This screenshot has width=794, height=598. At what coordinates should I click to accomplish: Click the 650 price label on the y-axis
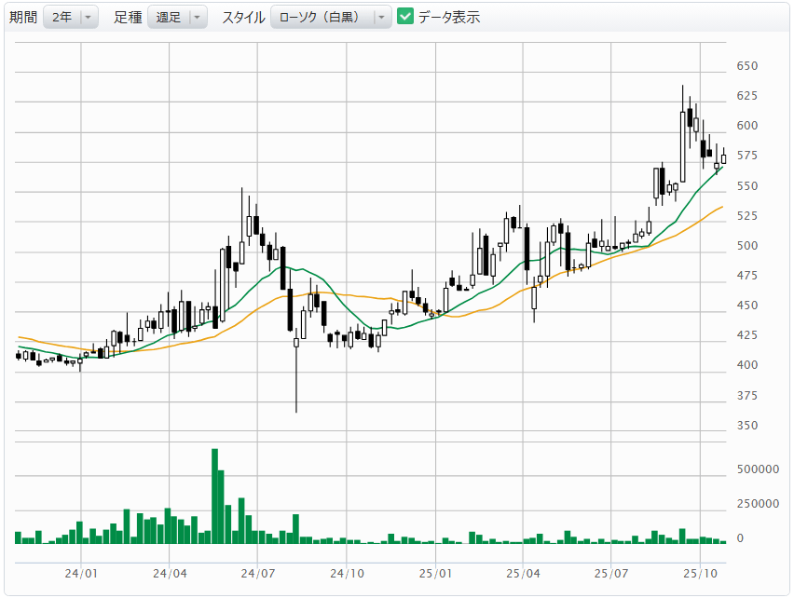[746, 66]
